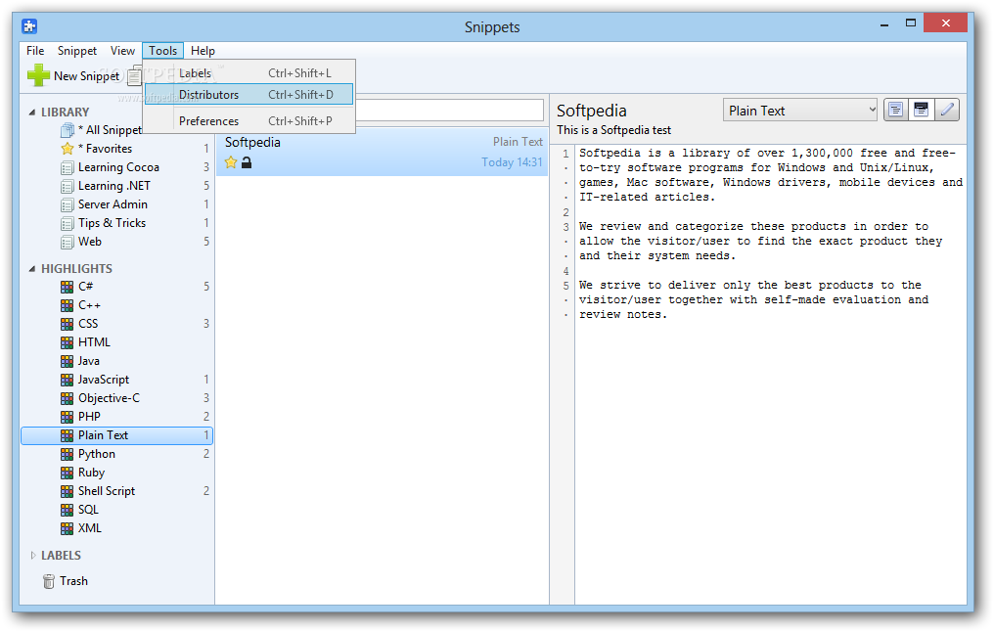The height and width of the screenshot is (632, 994).
Task: Click the pencil edit icon in snippet header
Action: 946,110
